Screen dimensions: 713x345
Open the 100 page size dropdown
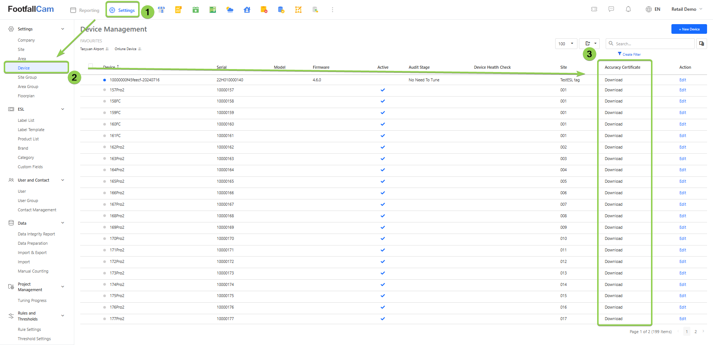566,43
